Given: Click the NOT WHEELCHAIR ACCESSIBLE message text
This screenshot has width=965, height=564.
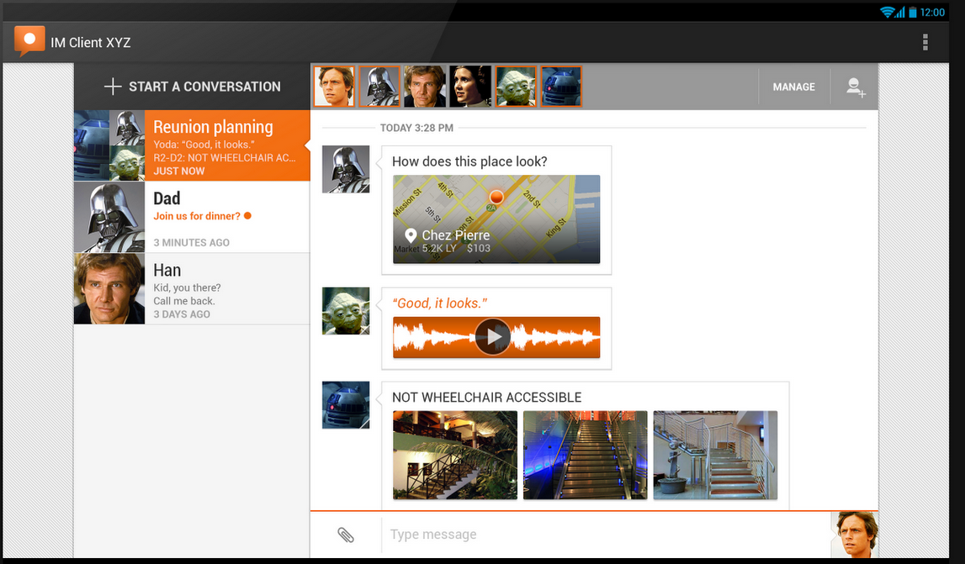Looking at the screenshot, I should [x=487, y=398].
